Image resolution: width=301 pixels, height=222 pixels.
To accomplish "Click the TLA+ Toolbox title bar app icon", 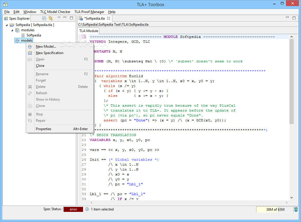I will coord(5,4).
